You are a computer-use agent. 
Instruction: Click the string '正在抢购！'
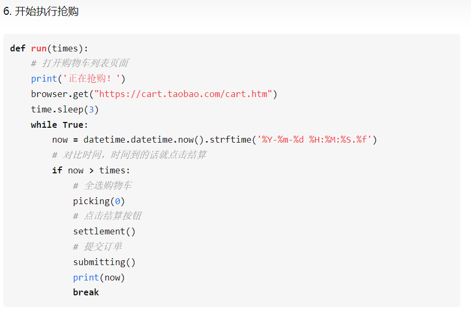tap(91, 78)
